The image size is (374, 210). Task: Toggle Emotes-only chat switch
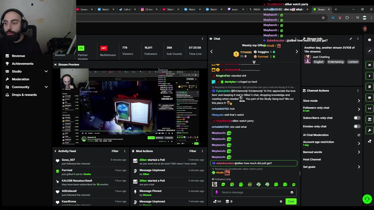click(357, 126)
